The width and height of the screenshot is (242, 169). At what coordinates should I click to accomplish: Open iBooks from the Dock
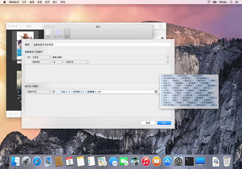point(157,161)
